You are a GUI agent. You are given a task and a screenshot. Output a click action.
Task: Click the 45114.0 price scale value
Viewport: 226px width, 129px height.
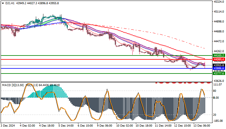(219, 12)
